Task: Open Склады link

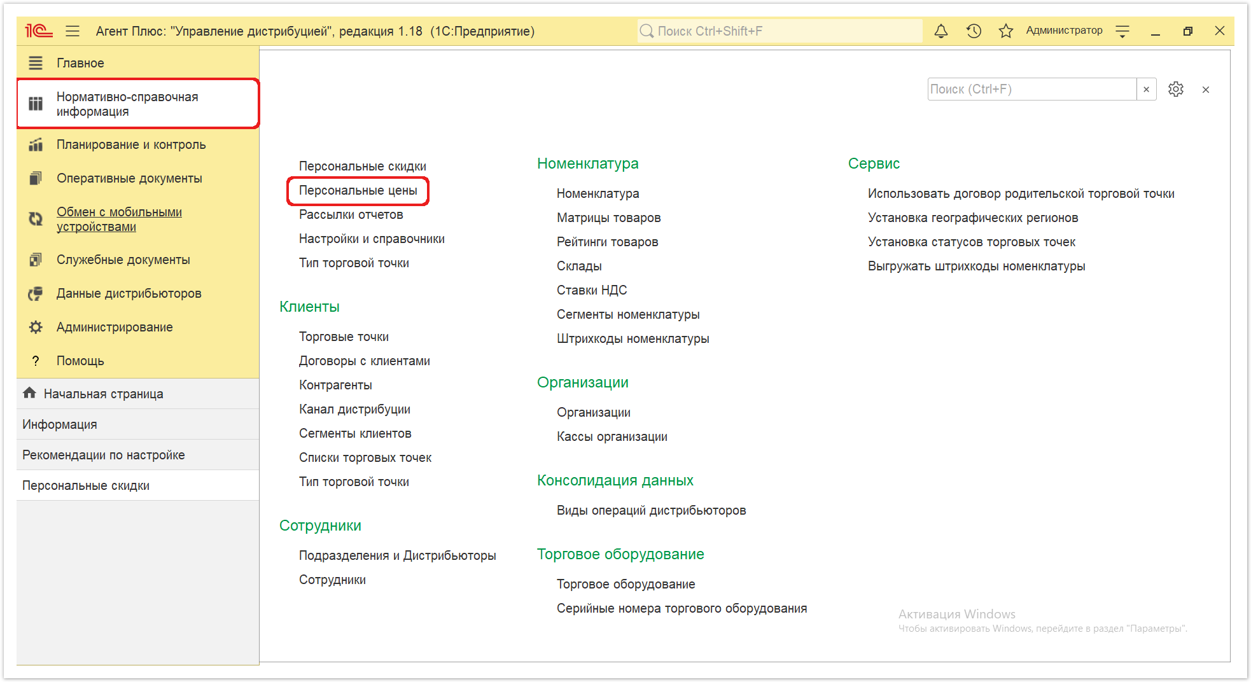Action: (x=579, y=266)
